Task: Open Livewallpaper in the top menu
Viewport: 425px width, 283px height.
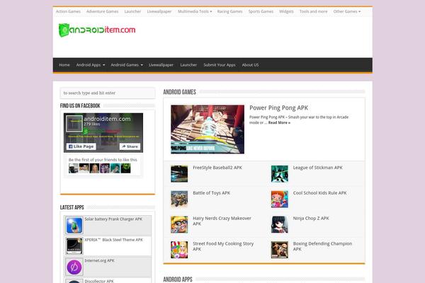Action: [159, 11]
